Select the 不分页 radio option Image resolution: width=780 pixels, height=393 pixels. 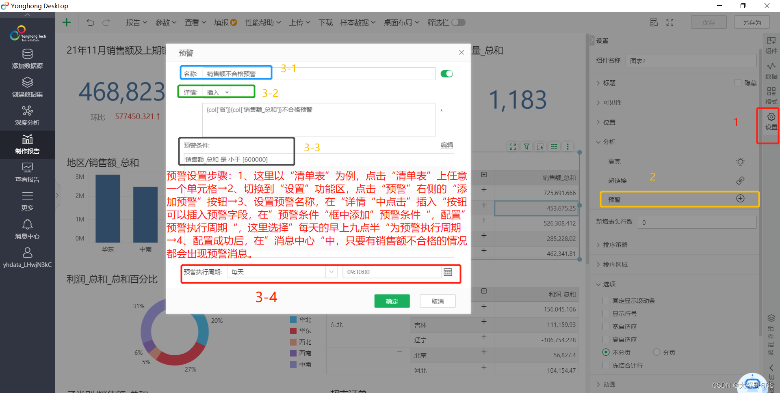coord(606,352)
